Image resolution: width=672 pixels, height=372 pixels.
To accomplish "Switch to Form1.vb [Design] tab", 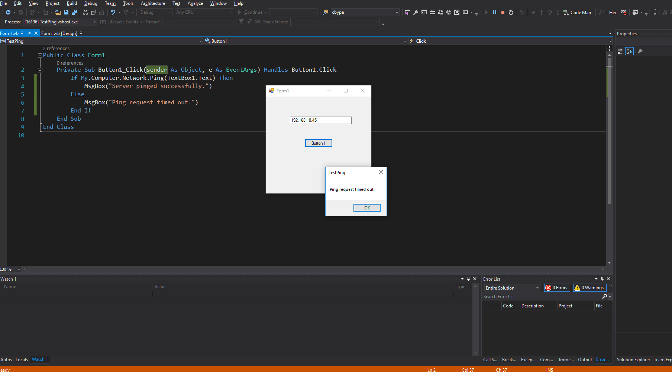I will point(59,33).
